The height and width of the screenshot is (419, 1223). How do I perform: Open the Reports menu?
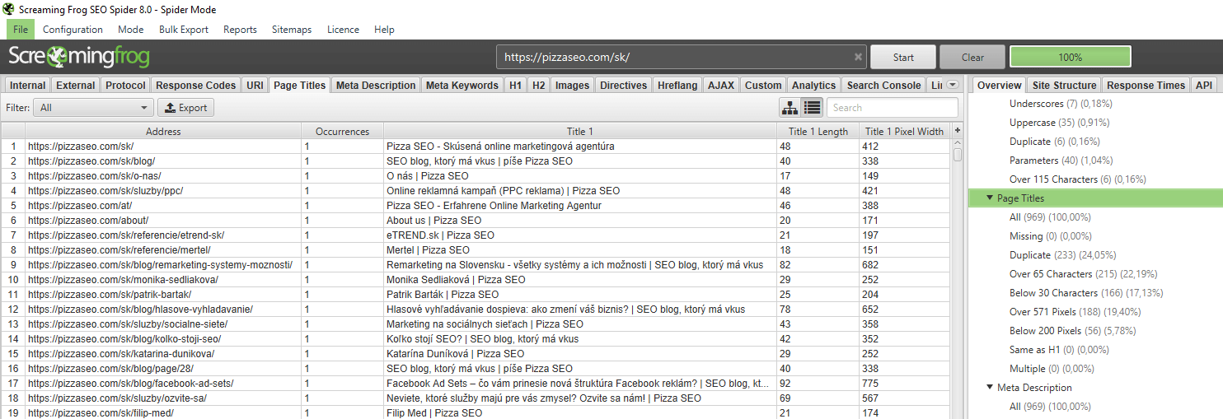click(240, 30)
